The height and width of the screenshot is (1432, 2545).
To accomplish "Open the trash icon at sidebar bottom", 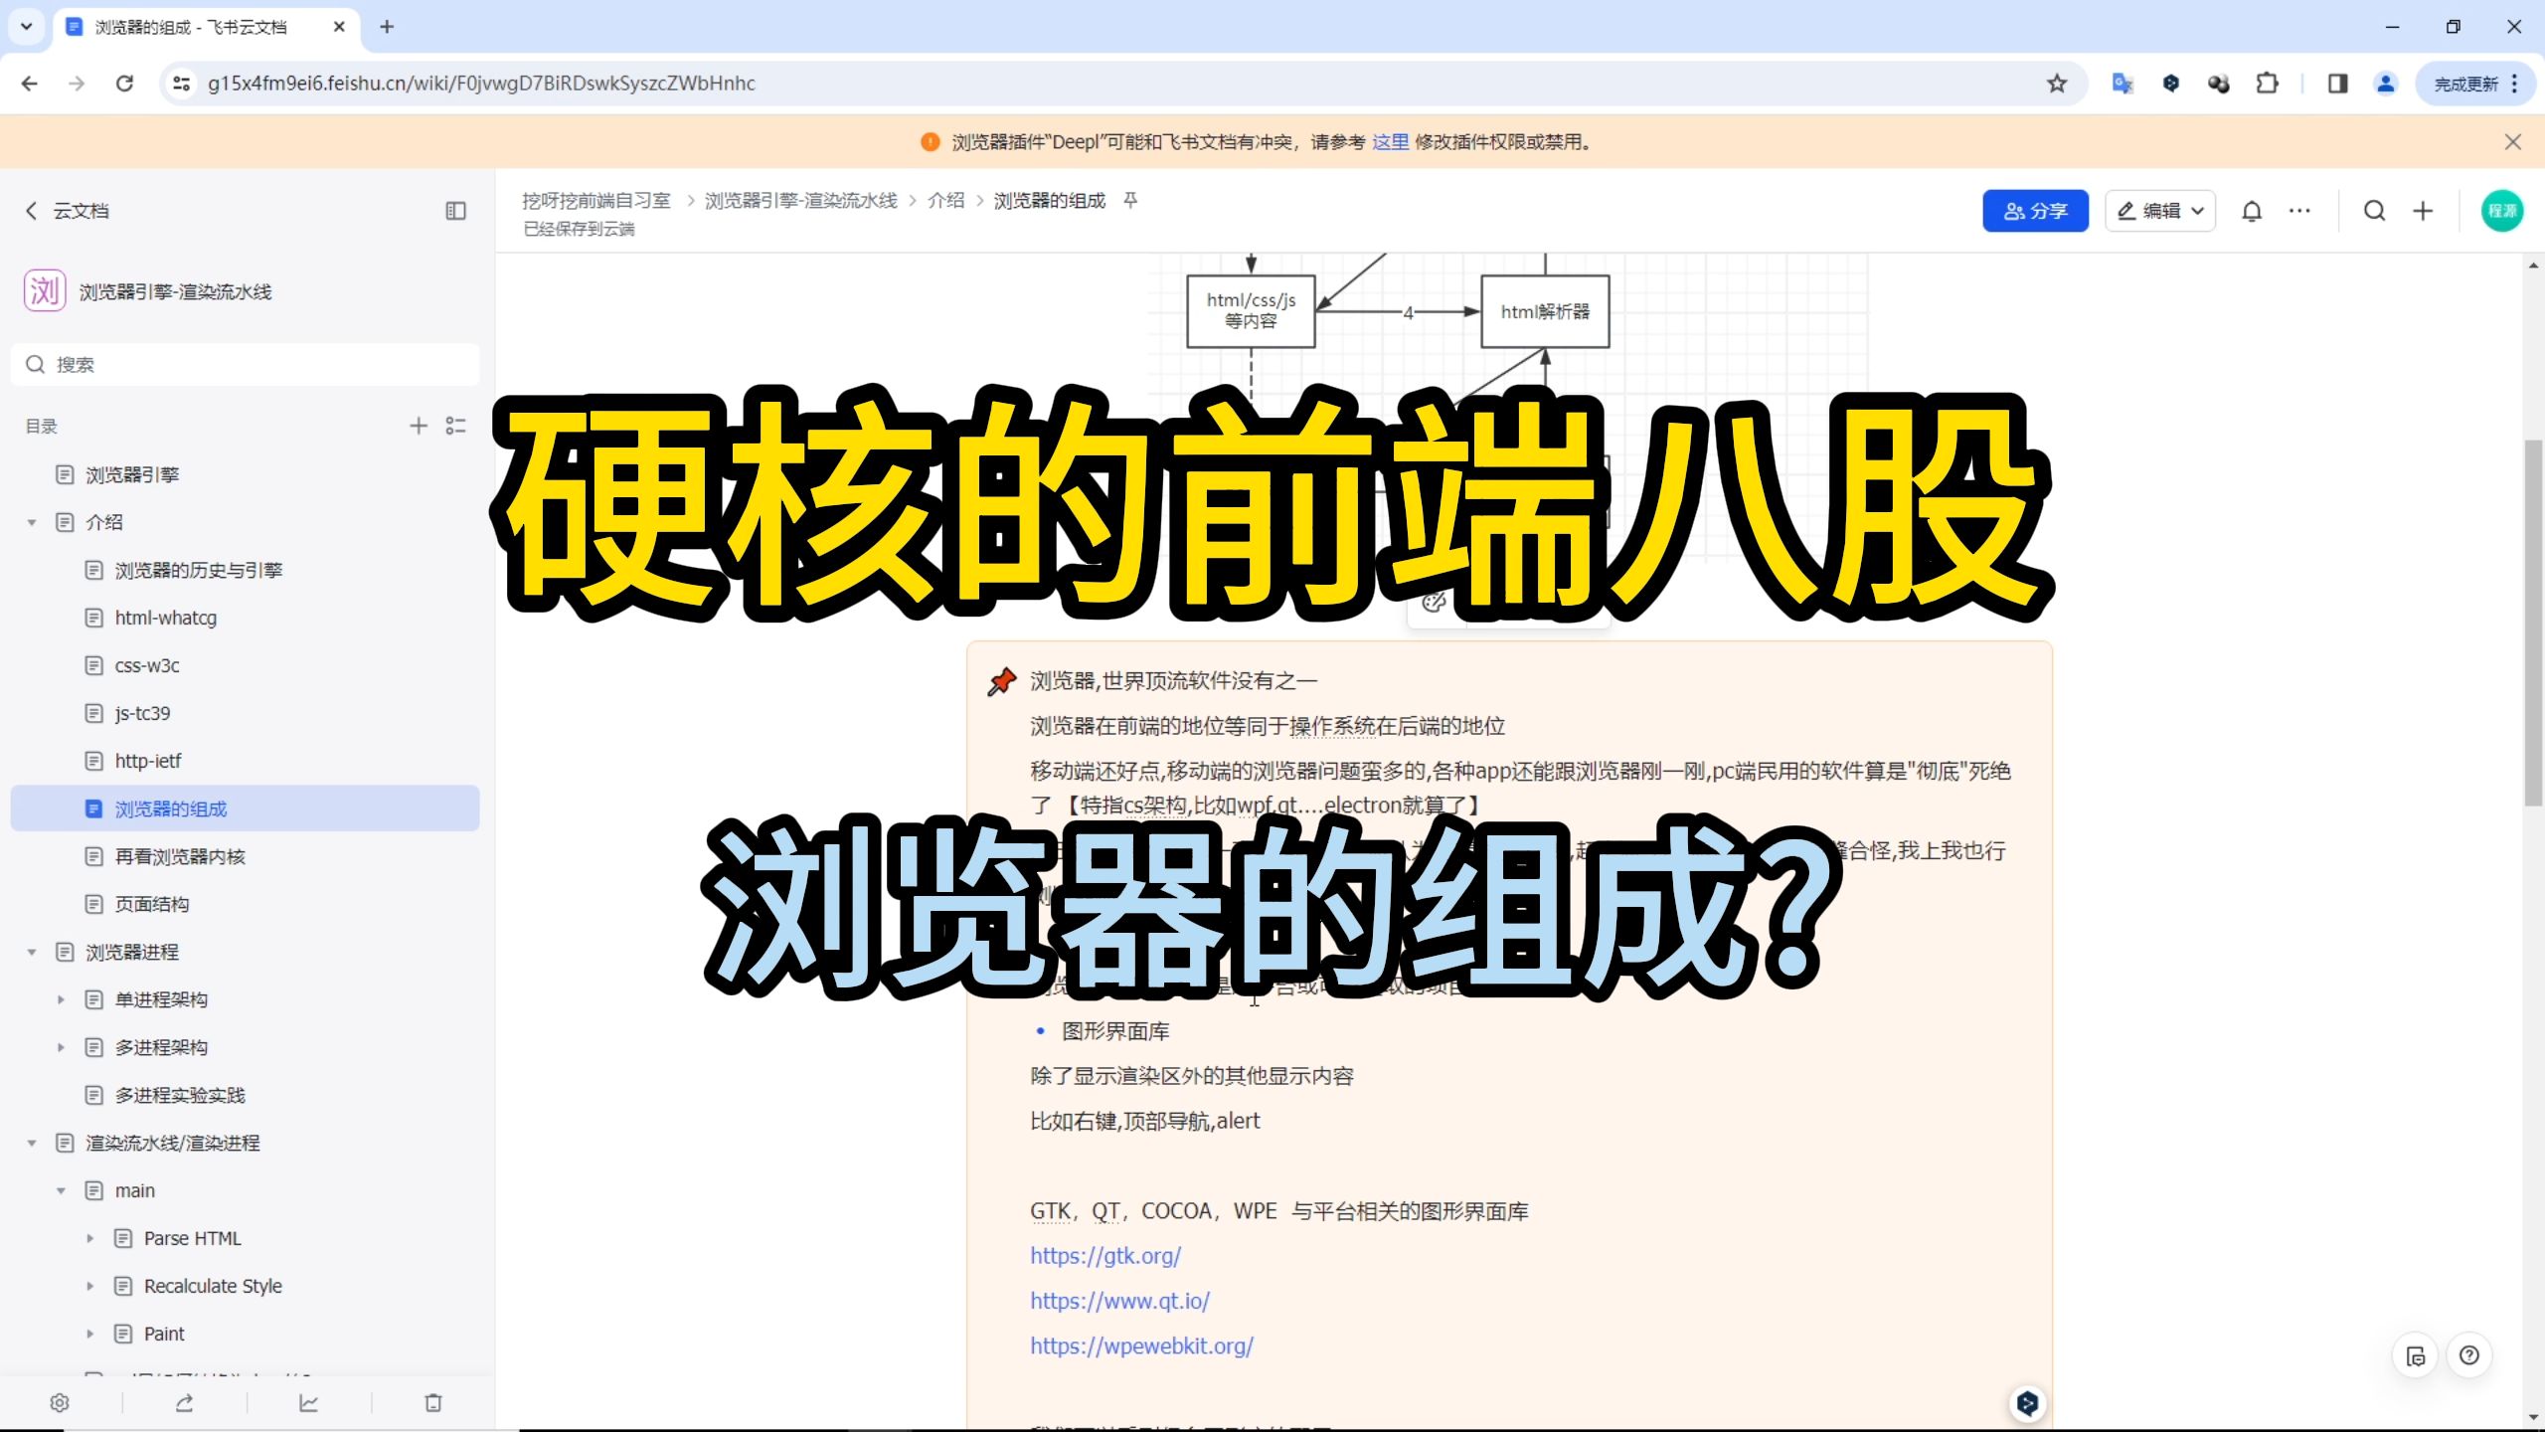I will pyautogui.click(x=433, y=1402).
